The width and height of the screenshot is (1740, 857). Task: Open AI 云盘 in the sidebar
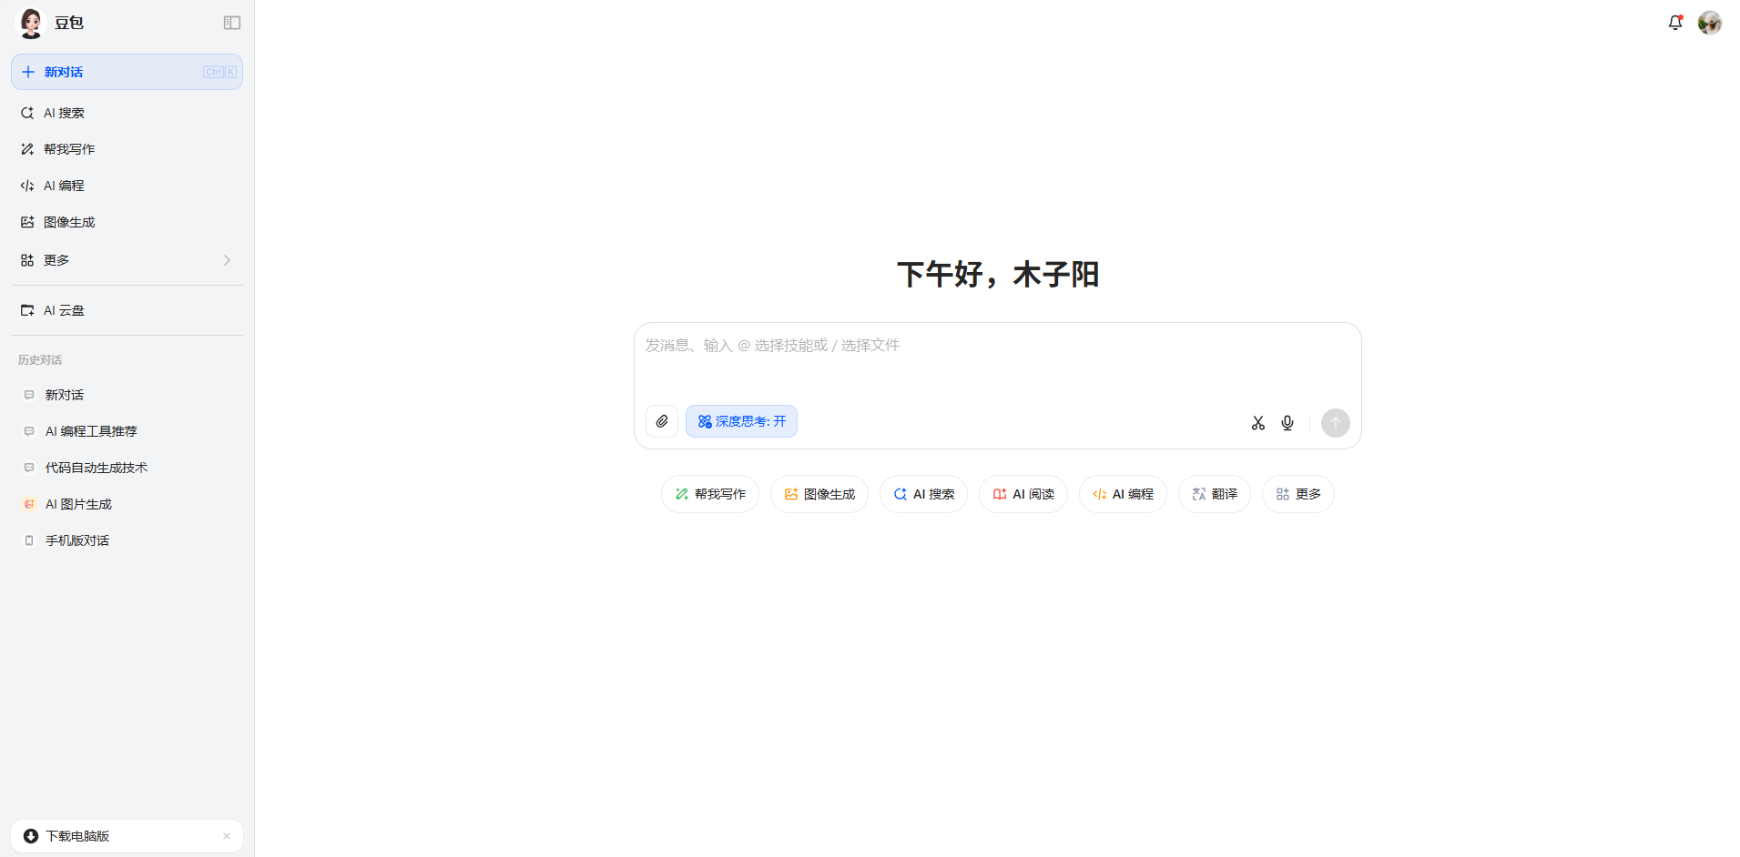[127, 310]
